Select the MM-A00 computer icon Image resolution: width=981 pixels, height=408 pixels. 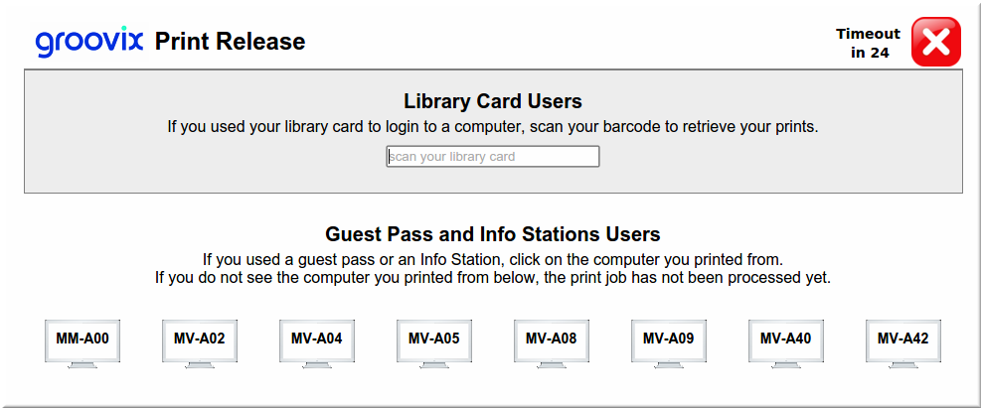[82, 340]
